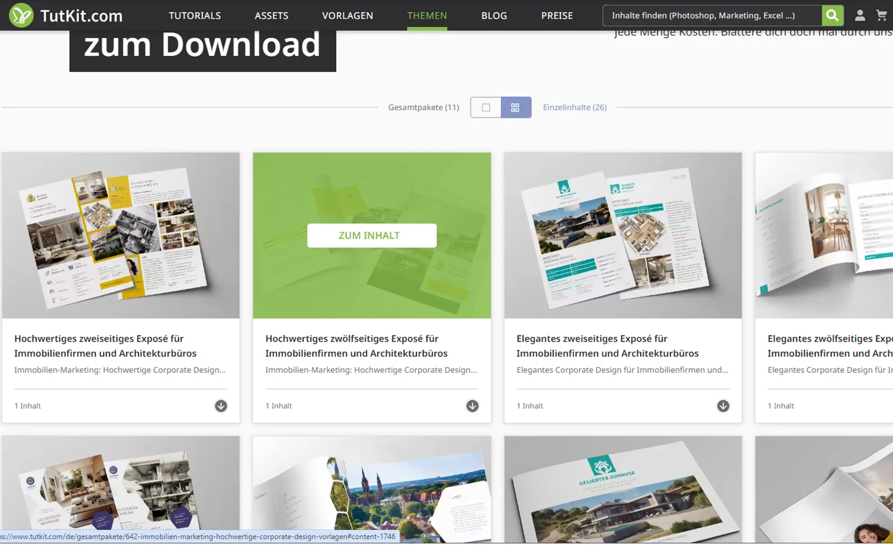The image size is (893, 554).
Task: Expand contents of Hochwertiges zweiseitiges Exposé card
Action: click(221, 406)
